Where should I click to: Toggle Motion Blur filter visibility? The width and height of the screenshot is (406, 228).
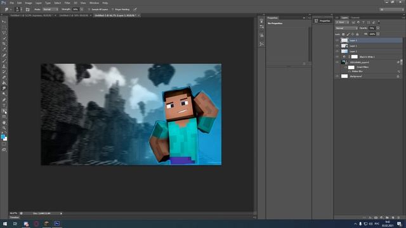point(350,72)
